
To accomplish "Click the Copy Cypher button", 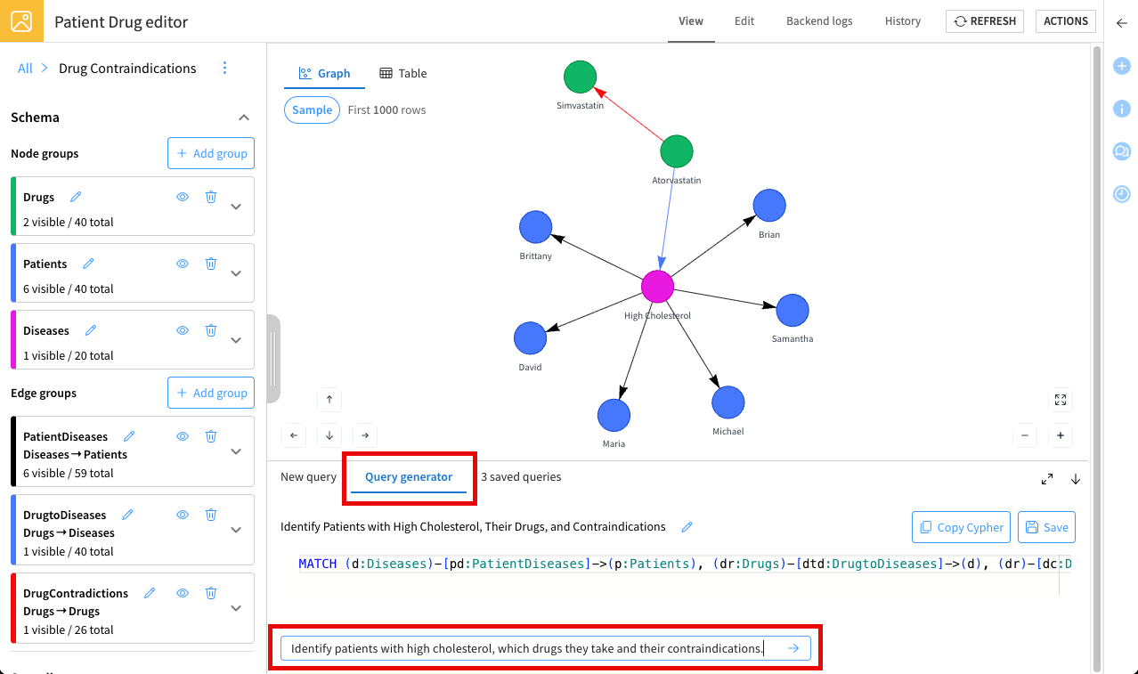I will tap(961, 527).
